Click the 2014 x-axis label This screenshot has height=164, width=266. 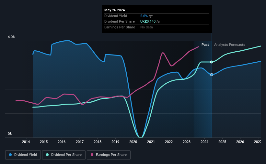26,142
